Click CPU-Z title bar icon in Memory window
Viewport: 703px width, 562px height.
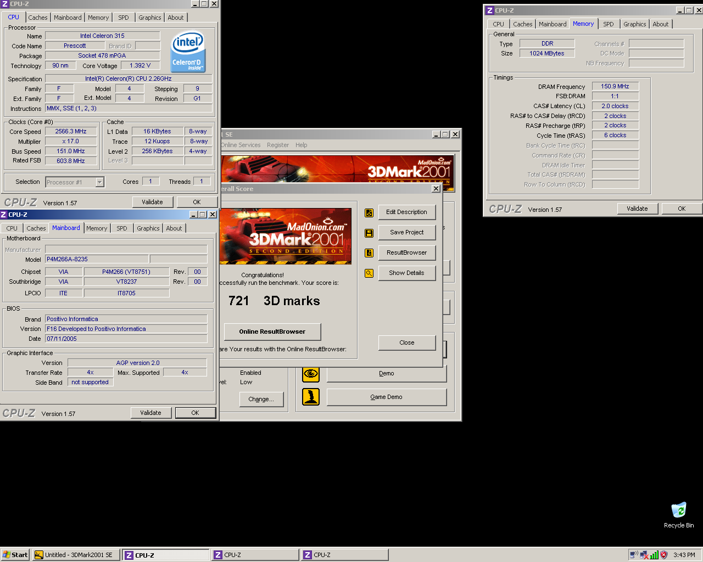(489, 10)
